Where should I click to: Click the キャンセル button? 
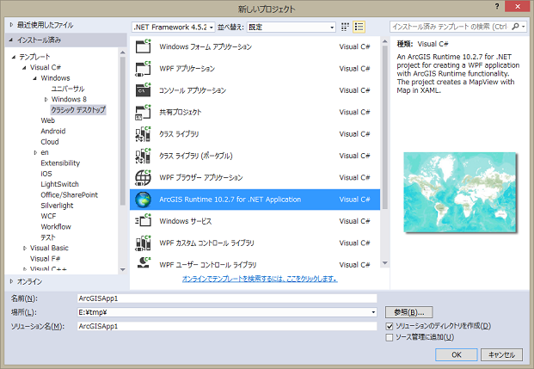(x=501, y=354)
